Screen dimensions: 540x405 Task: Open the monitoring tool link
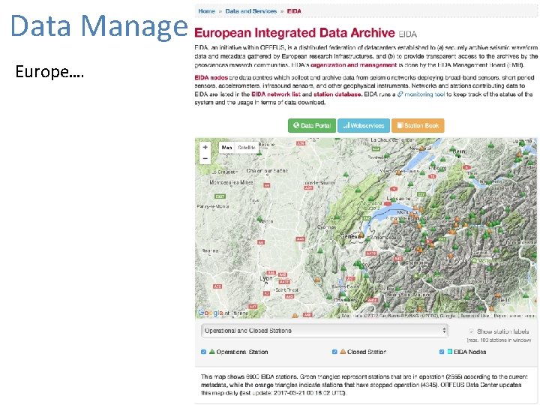click(424, 94)
